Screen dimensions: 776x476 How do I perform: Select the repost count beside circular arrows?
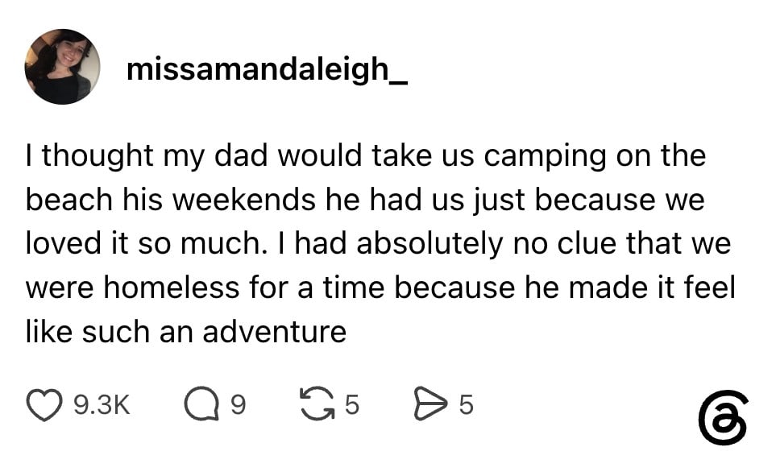(x=351, y=405)
